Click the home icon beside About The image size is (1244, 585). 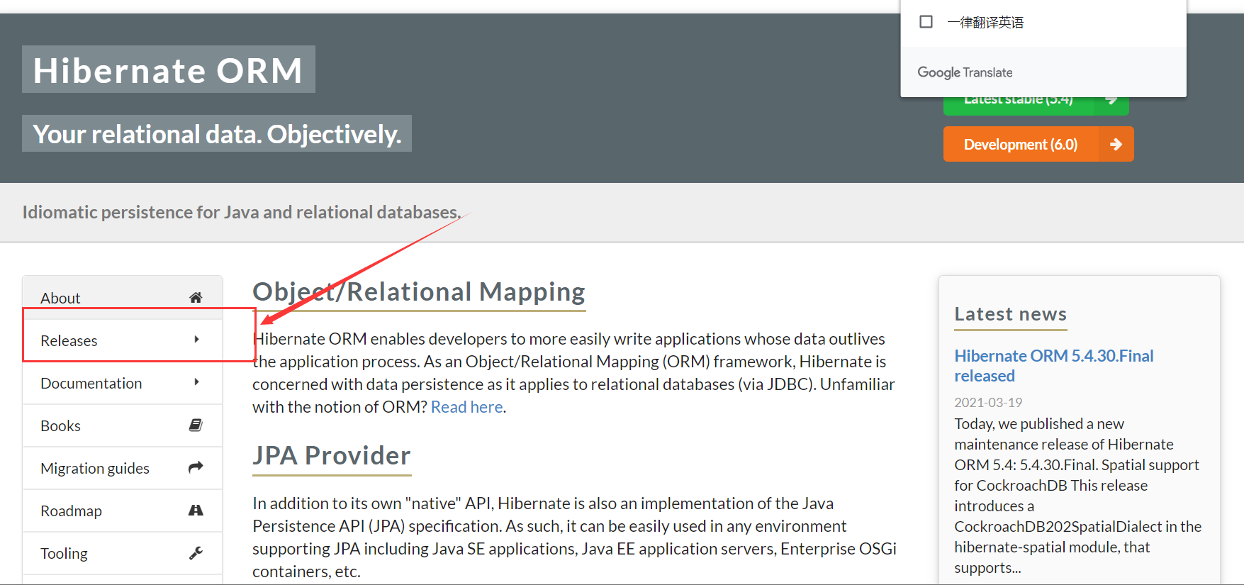pos(196,298)
